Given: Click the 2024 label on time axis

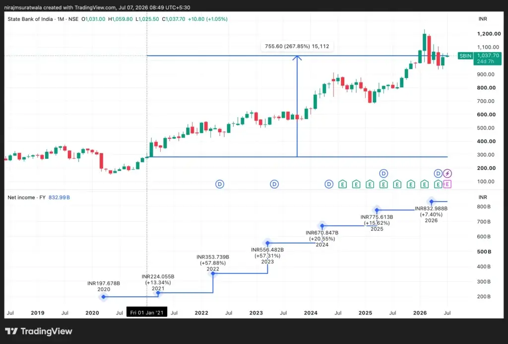Looking at the screenshot, I should click(311, 313).
